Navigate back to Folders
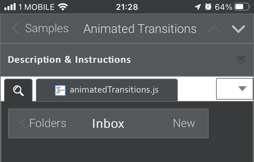Image resolution: width=254 pixels, height=162 pixels. coord(43,123)
